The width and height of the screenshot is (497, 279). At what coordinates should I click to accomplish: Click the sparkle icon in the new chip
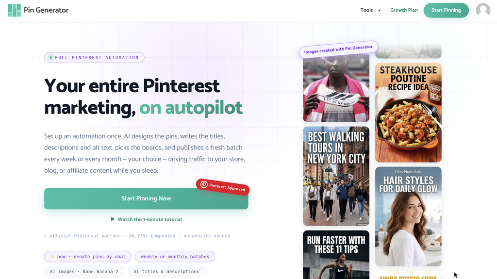(52, 257)
